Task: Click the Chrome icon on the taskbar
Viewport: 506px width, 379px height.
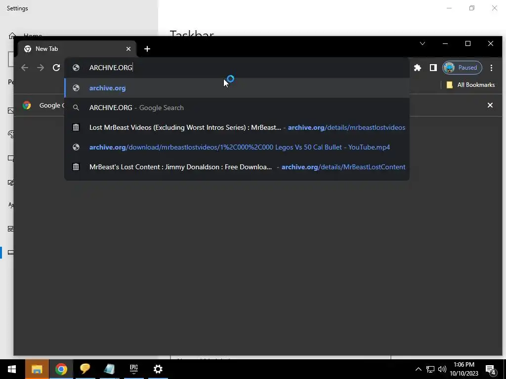Action: 61,369
